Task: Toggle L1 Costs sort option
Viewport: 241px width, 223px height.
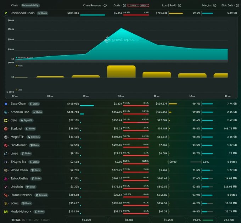Action: click(133, 6)
